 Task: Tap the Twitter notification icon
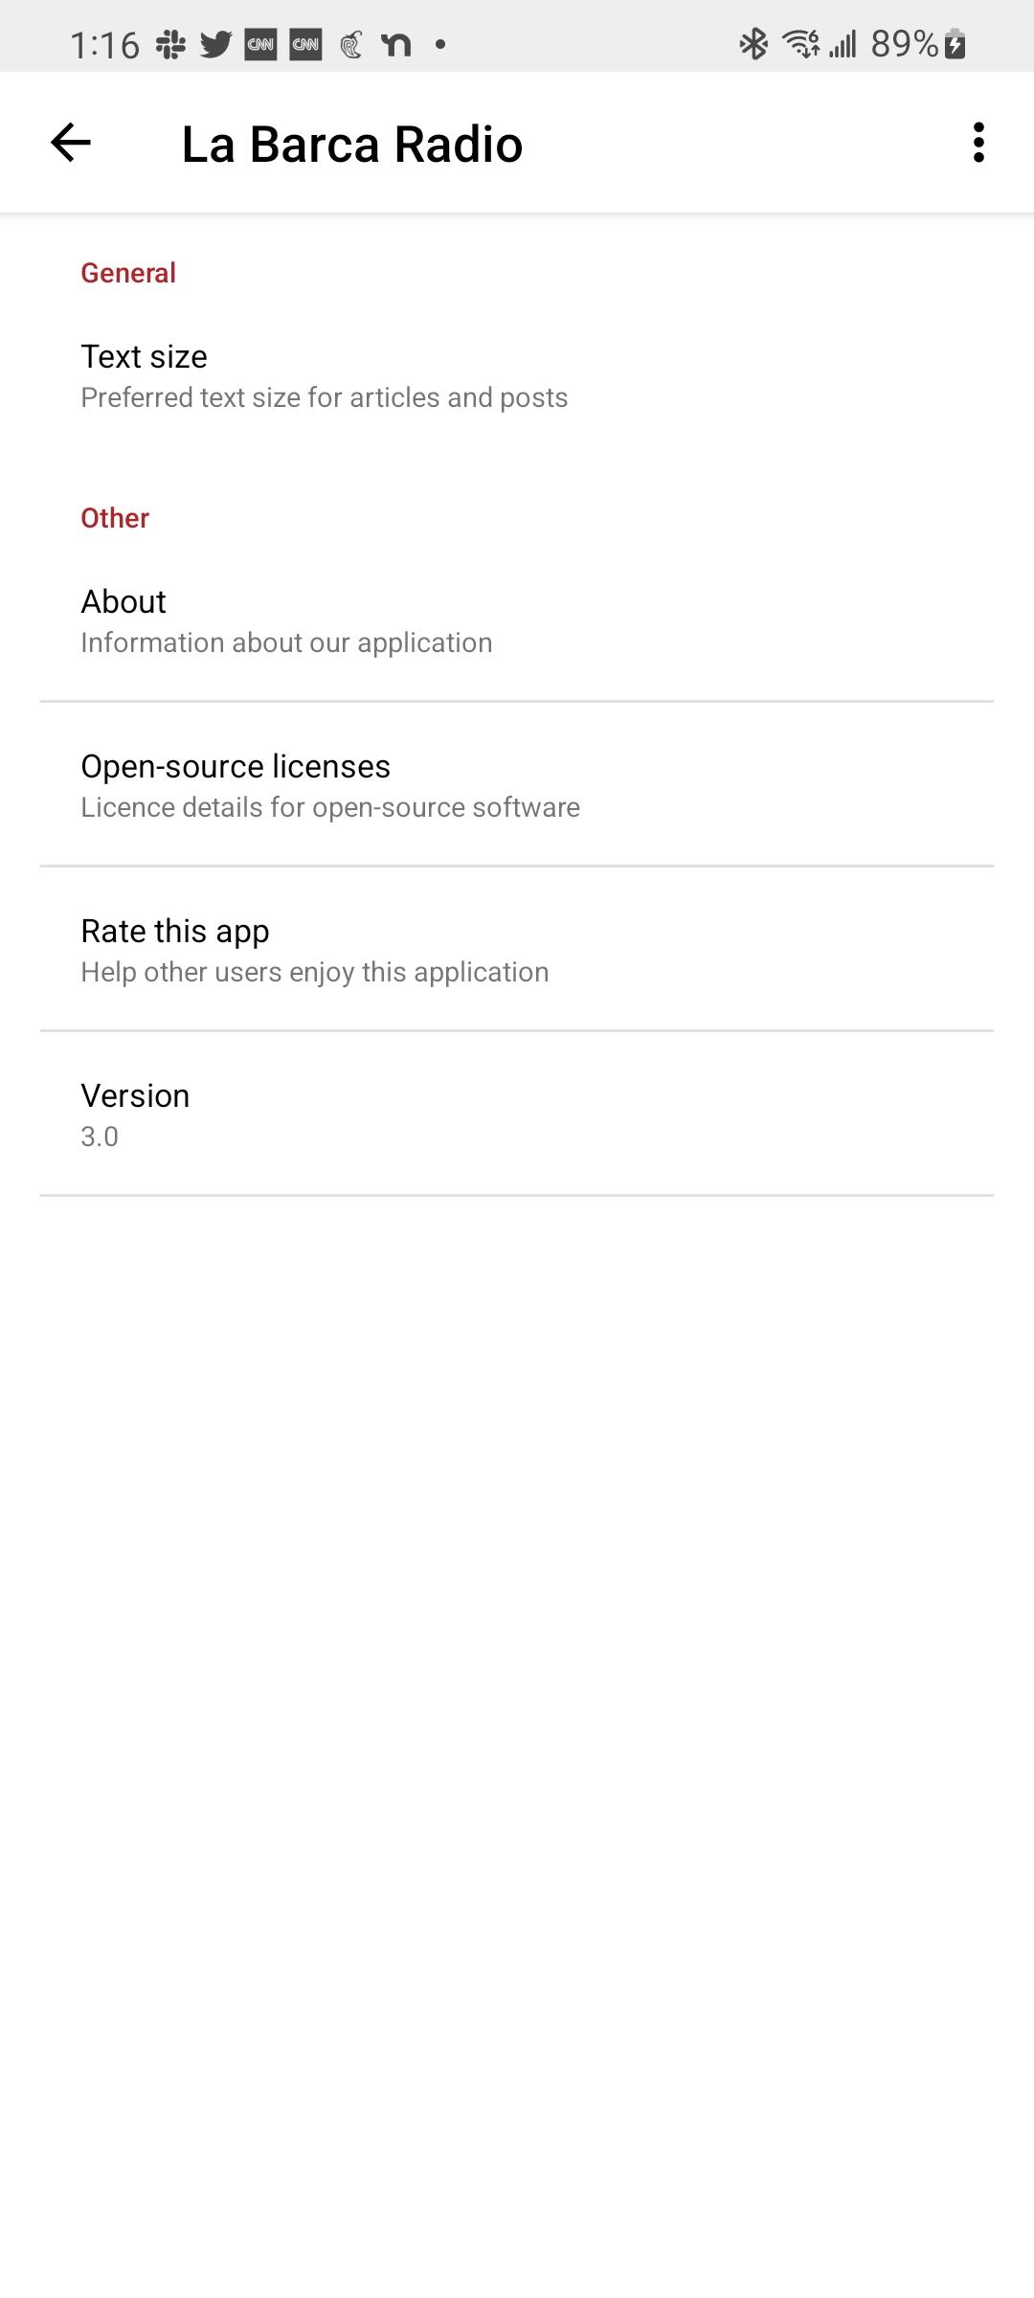tap(216, 44)
